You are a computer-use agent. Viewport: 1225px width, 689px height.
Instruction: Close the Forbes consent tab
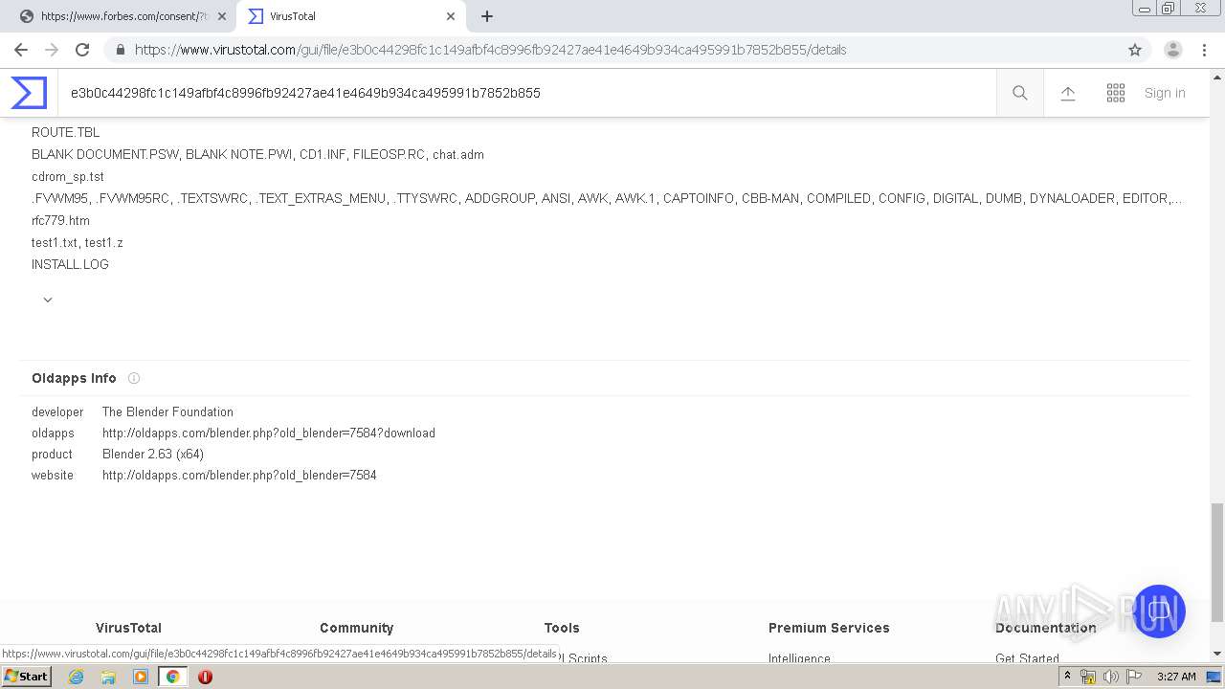(x=221, y=16)
